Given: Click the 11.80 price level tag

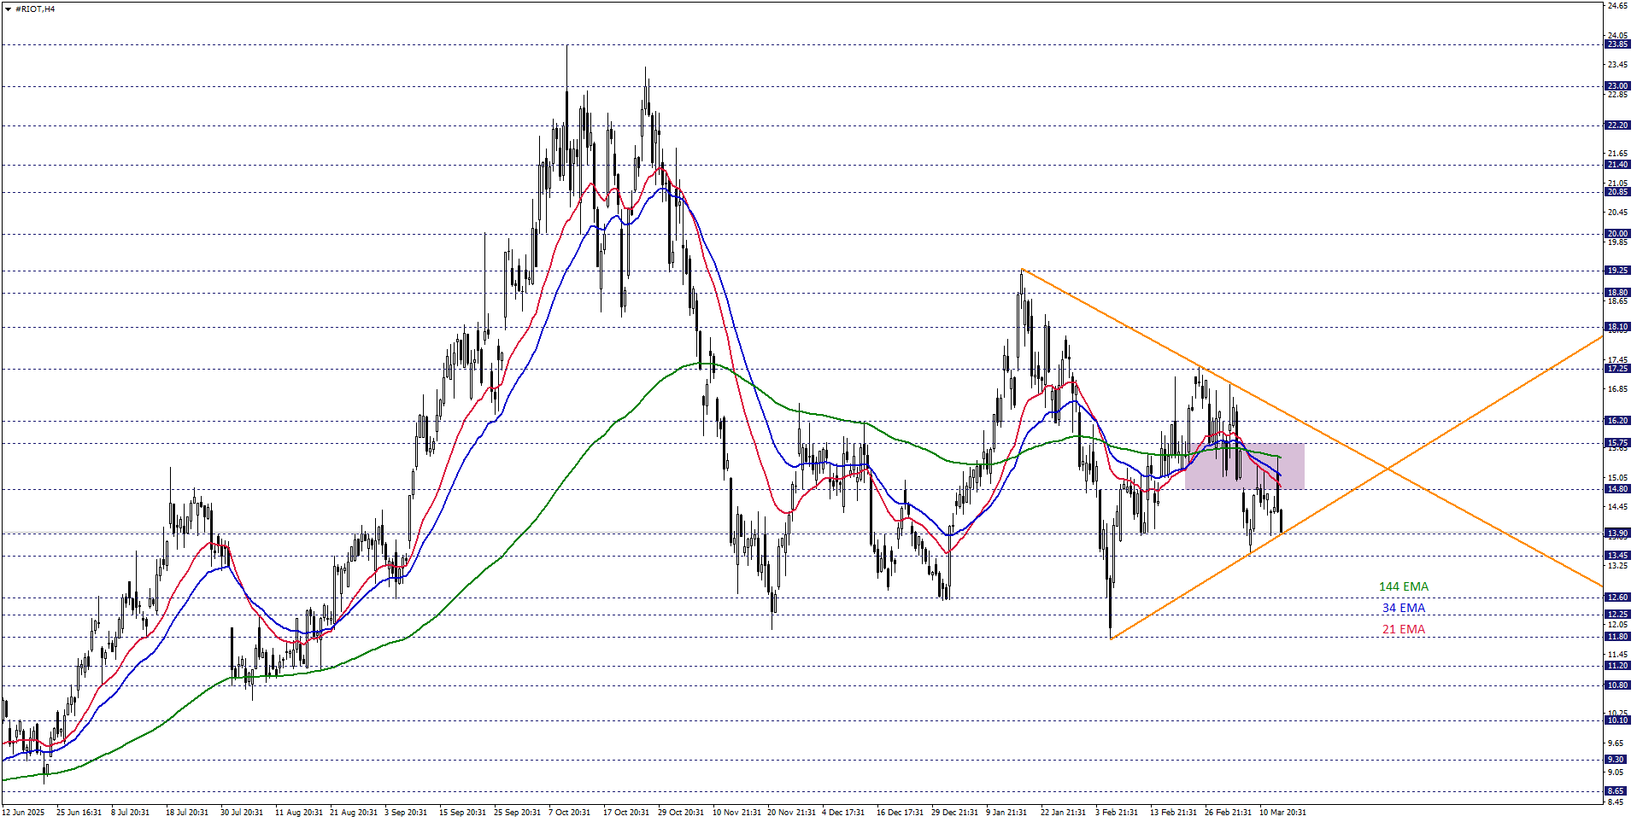Looking at the screenshot, I should (1616, 637).
